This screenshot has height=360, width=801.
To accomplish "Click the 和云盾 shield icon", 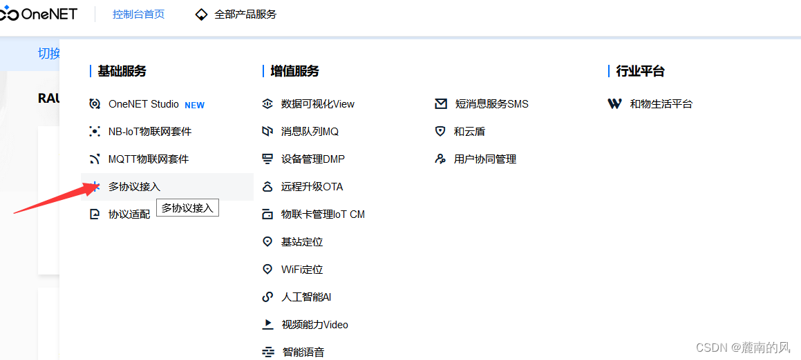I will pos(440,132).
